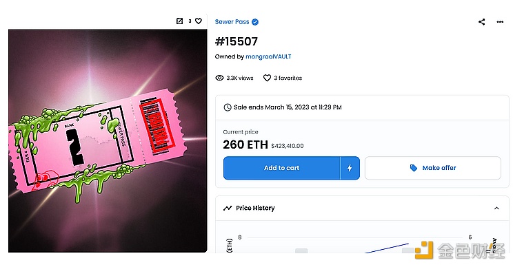Make an offer on #15507
This screenshot has width=513, height=267.
(433, 168)
